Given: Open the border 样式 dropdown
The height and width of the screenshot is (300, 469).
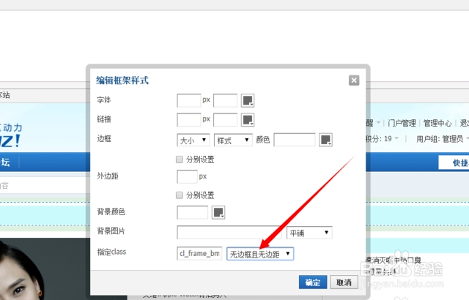Looking at the screenshot, I should tap(233, 140).
